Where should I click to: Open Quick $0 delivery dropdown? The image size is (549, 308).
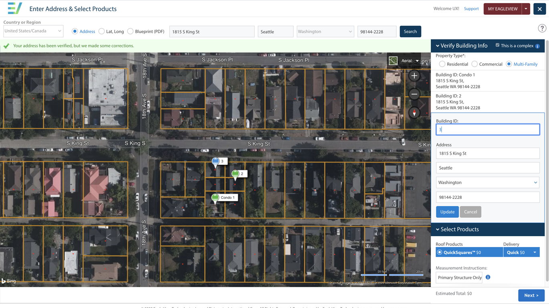click(521, 252)
